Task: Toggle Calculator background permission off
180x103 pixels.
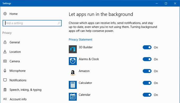Action: pyautogui.click(x=147, y=83)
